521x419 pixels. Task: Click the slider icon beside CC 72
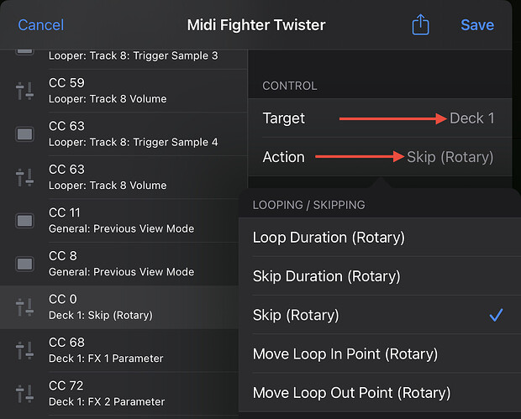25,393
